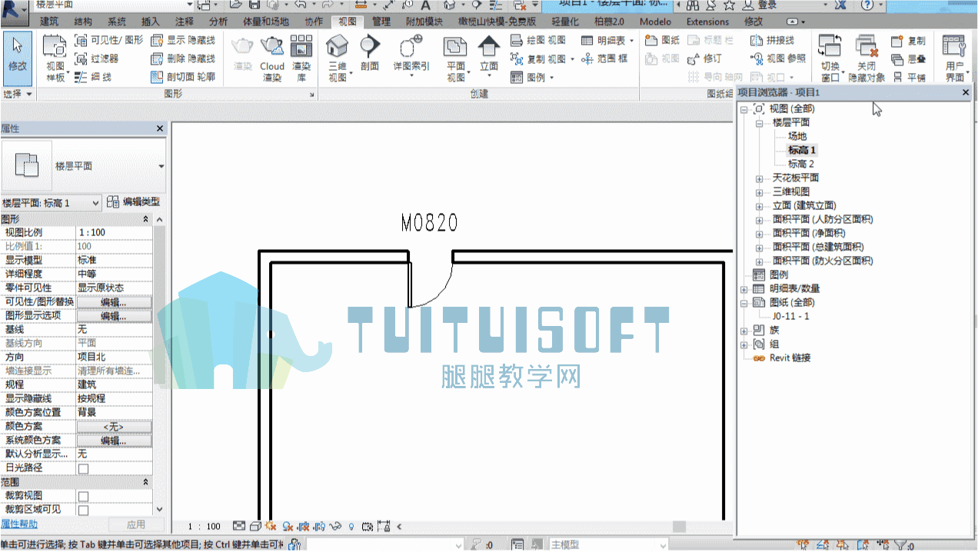Viewport: 978px width, 552px height.
Task: Click the 编辑类型 edit type button
Action: [x=134, y=202]
